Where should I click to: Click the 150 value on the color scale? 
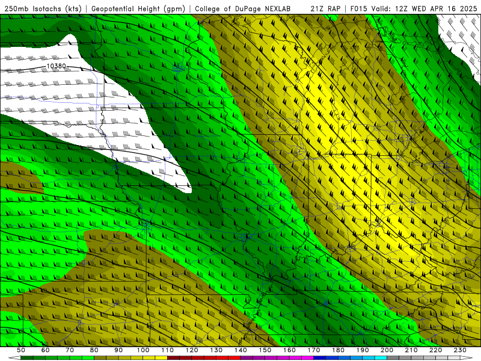tap(265, 350)
